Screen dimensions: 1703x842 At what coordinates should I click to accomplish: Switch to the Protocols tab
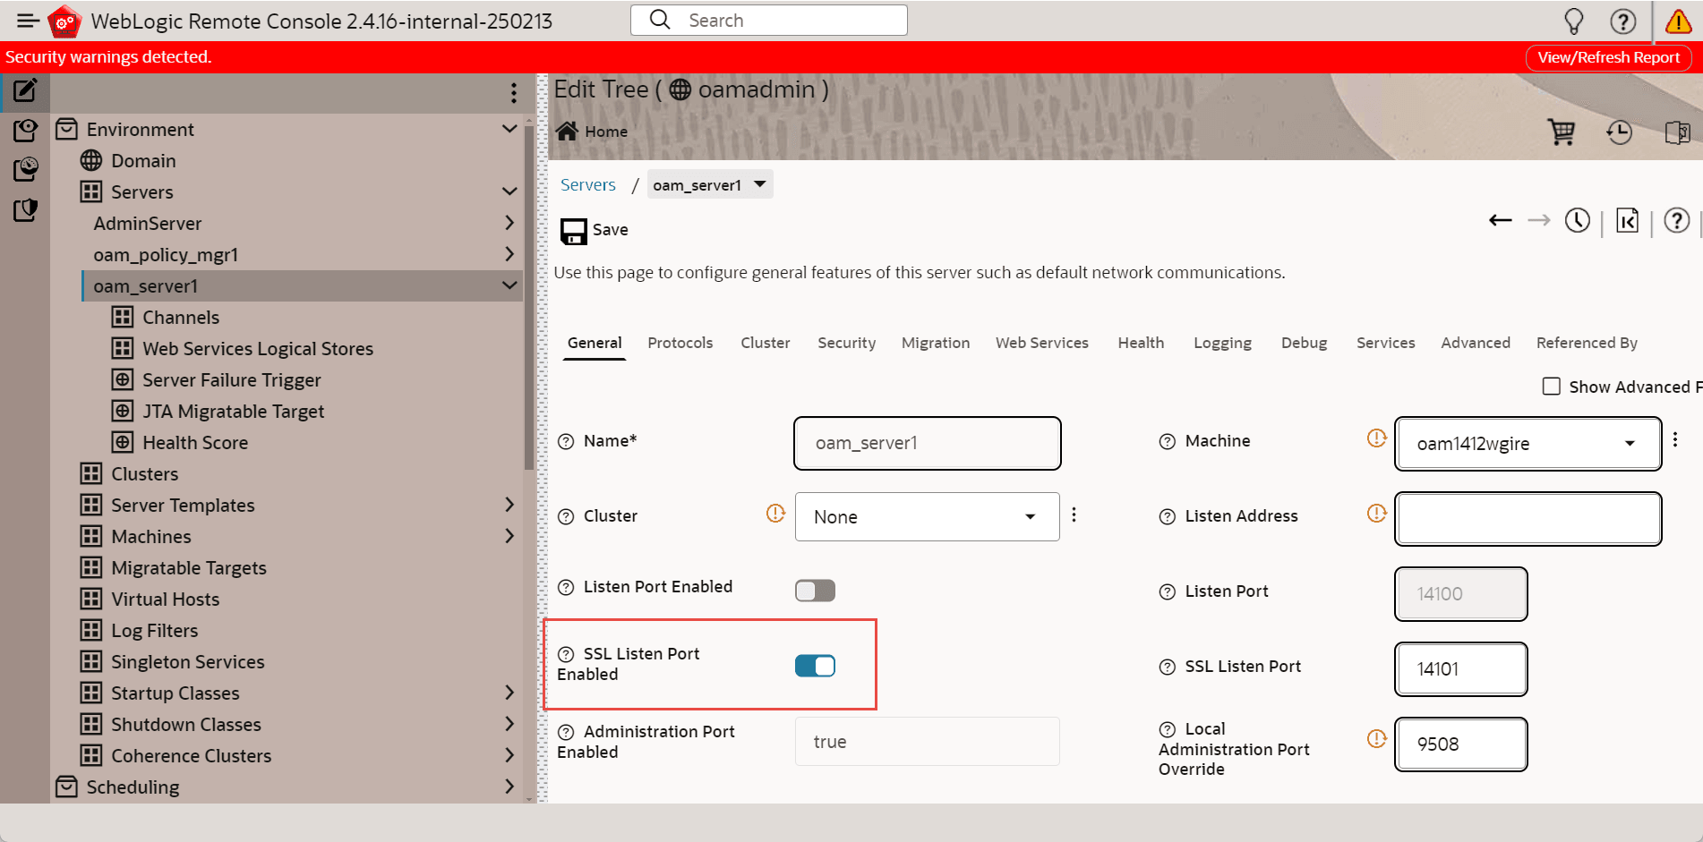coord(680,343)
